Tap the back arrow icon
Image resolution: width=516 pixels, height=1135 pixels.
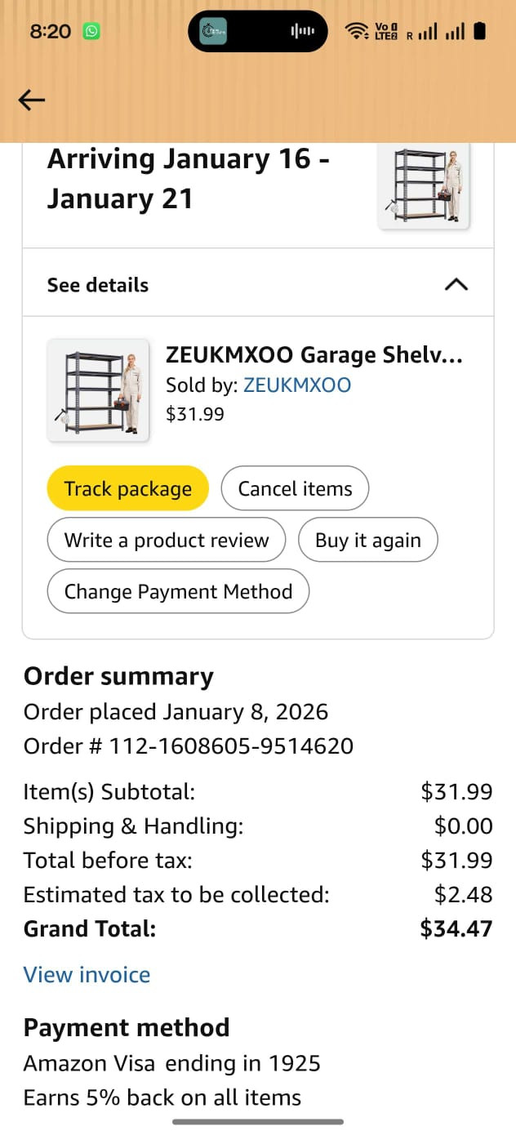click(x=32, y=100)
